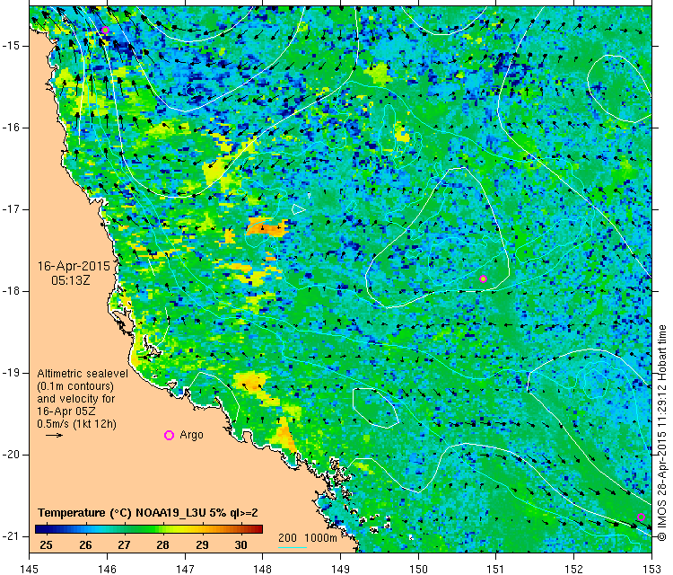Click the '151' longitude axis label

(x=495, y=569)
